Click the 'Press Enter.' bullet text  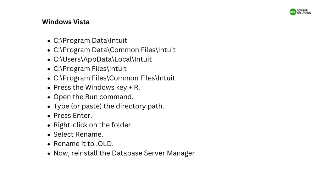click(73, 116)
